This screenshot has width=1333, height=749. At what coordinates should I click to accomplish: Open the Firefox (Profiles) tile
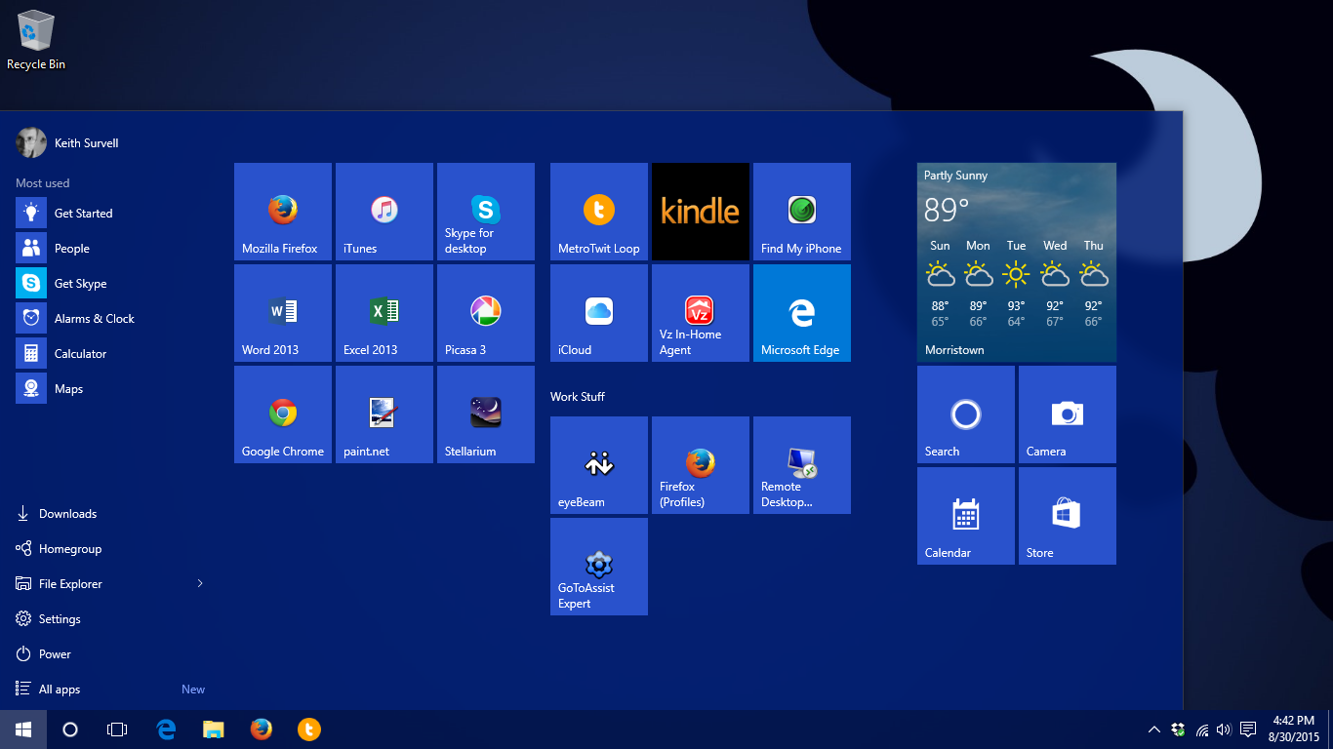pyautogui.click(x=701, y=465)
